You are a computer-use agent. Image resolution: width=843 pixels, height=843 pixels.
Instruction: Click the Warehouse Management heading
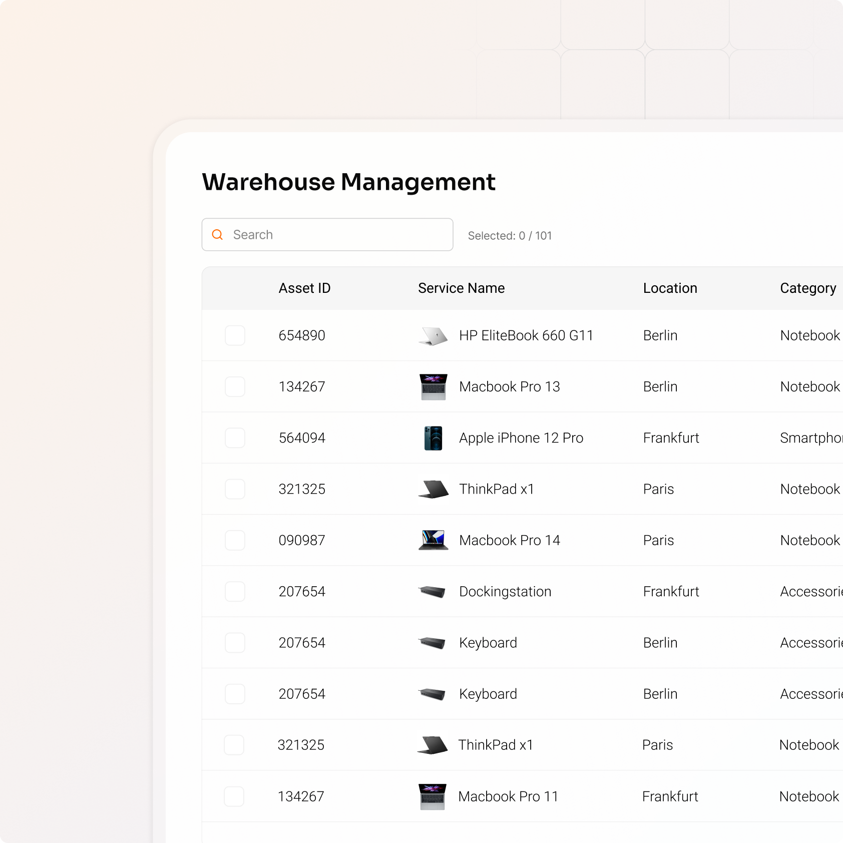click(x=348, y=182)
